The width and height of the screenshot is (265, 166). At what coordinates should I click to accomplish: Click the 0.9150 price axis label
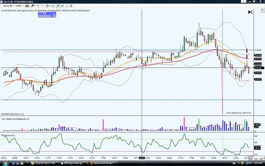point(258,50)
